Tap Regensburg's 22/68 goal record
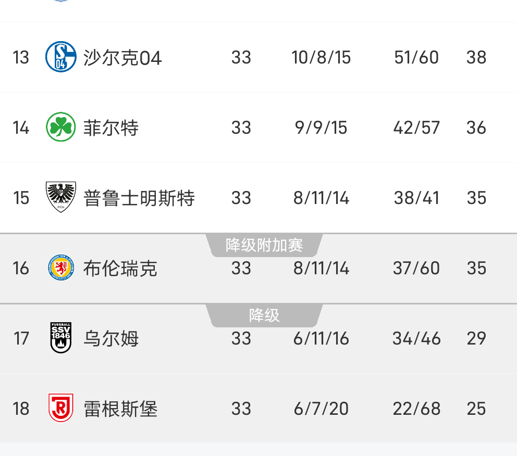The width and height of the screenshot is (517, 458). [416, 409]
